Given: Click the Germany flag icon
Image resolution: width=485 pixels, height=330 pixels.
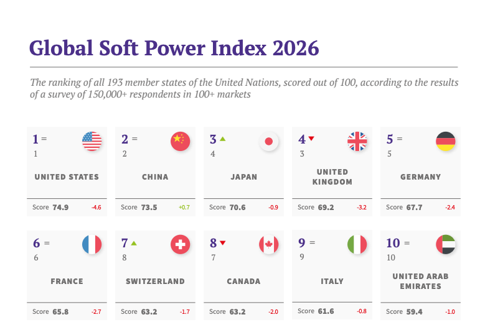Looking at the screenshot, I should pos(446,142).
